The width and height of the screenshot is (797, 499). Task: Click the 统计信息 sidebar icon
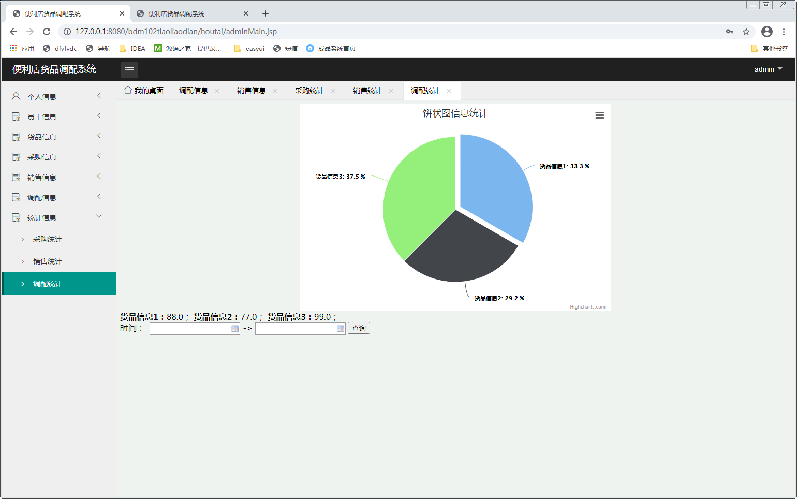[16, 217]
